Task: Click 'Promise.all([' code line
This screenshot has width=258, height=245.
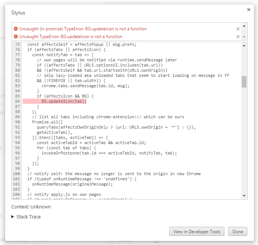Action: [x=47, y=122]
